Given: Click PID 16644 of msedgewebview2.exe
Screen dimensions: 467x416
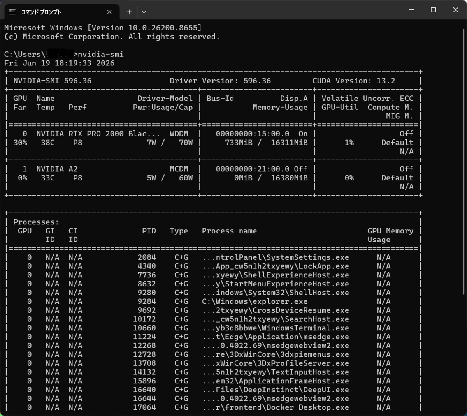Looking at the screenshot, I should click(x=144, y=399).
